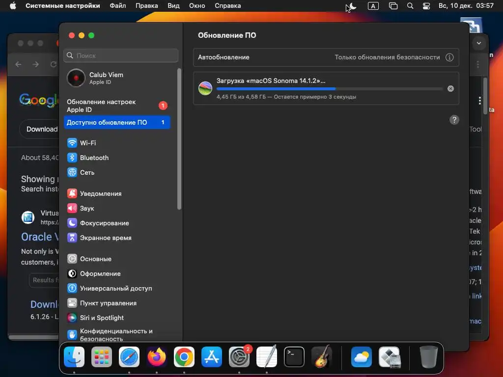
Task: Launch Firefox from the Dock
Action: click(157, 357)
